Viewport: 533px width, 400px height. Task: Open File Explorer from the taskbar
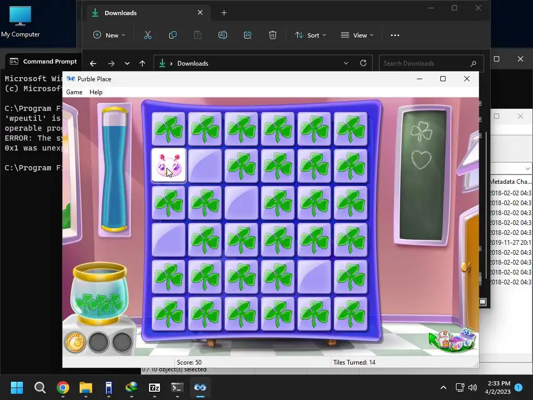point(86,387)
